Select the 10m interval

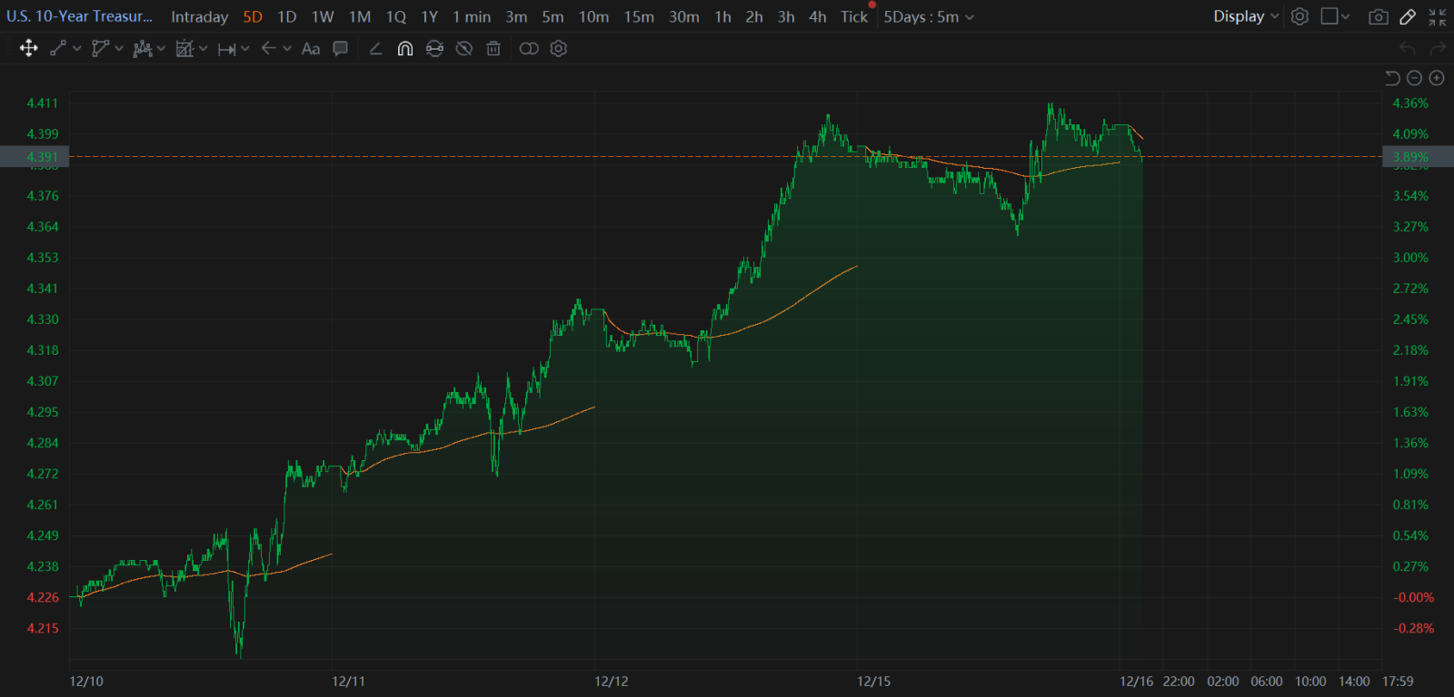[593, 16]
